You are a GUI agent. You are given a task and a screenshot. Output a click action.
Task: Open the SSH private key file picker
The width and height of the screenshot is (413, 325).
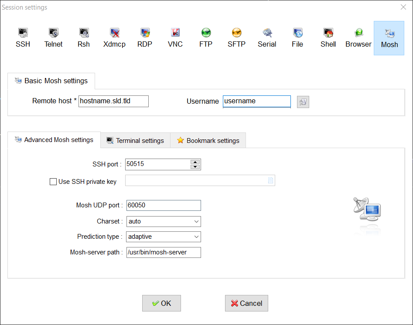pyautogui.click(x=270, y=180)
